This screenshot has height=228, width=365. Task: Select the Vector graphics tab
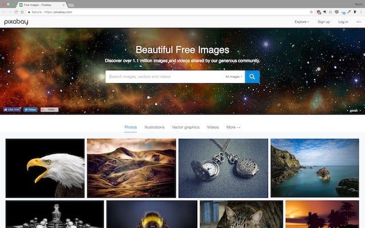(x=186, y=127)
